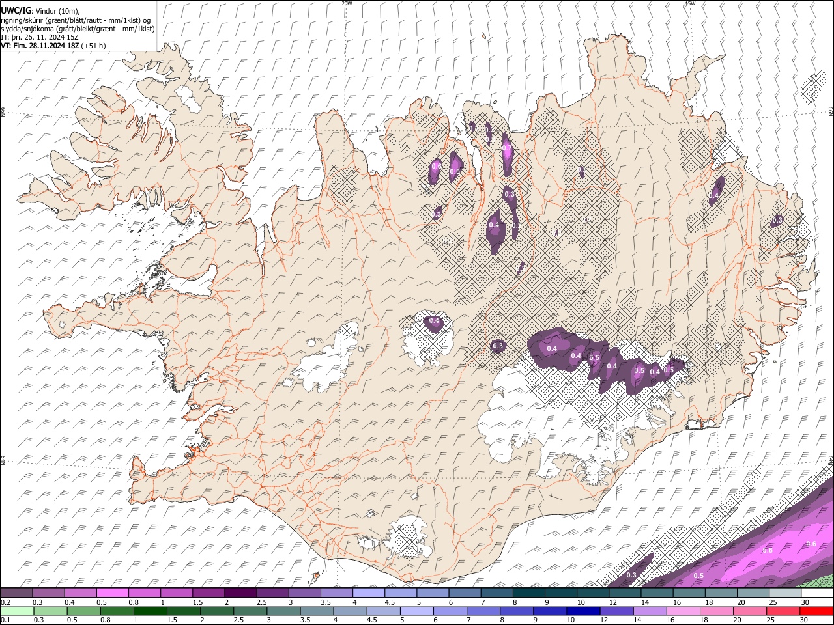Viewport: 834px width, 625px height.
Task: Select the bright red swatch labeled 30, lower scale
Action: [x=817, y=611]
